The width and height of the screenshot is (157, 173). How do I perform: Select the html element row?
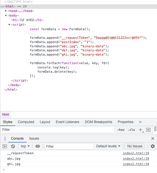click(x=78, y=6)
